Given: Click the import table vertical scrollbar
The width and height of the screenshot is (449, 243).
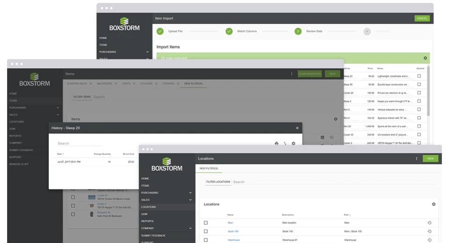Looking at the screenshot, I should pyautogui.click(x=428, y=90).
